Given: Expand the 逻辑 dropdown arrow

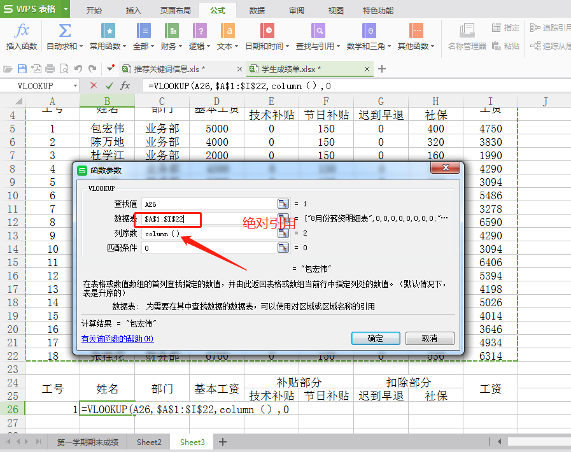Looking at the screenshot, I should click(x=208, y=46).
